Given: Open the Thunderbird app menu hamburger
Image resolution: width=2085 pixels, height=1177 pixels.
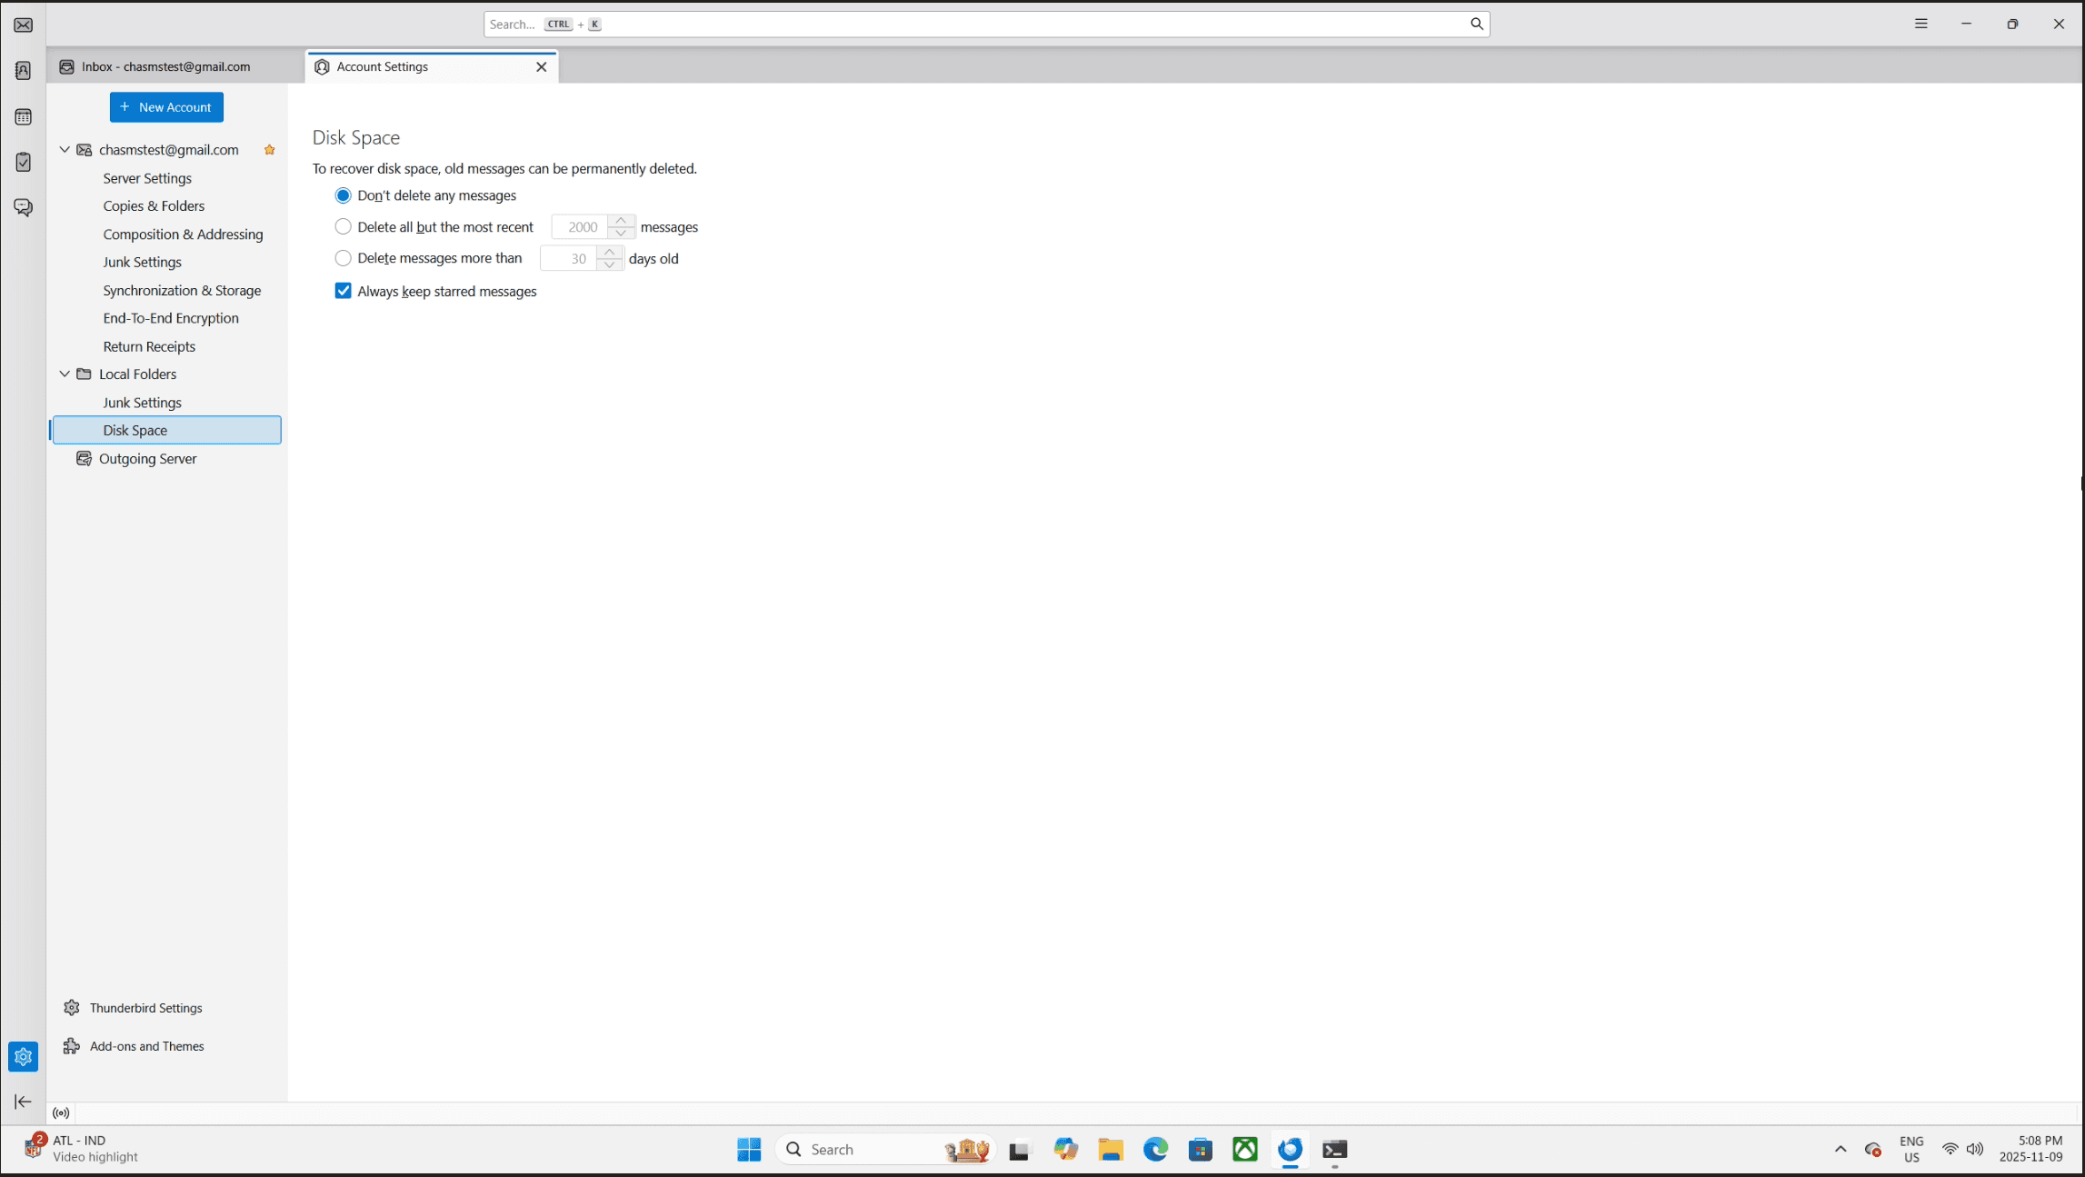Looking at the screenshot, I should [1920, 25].
